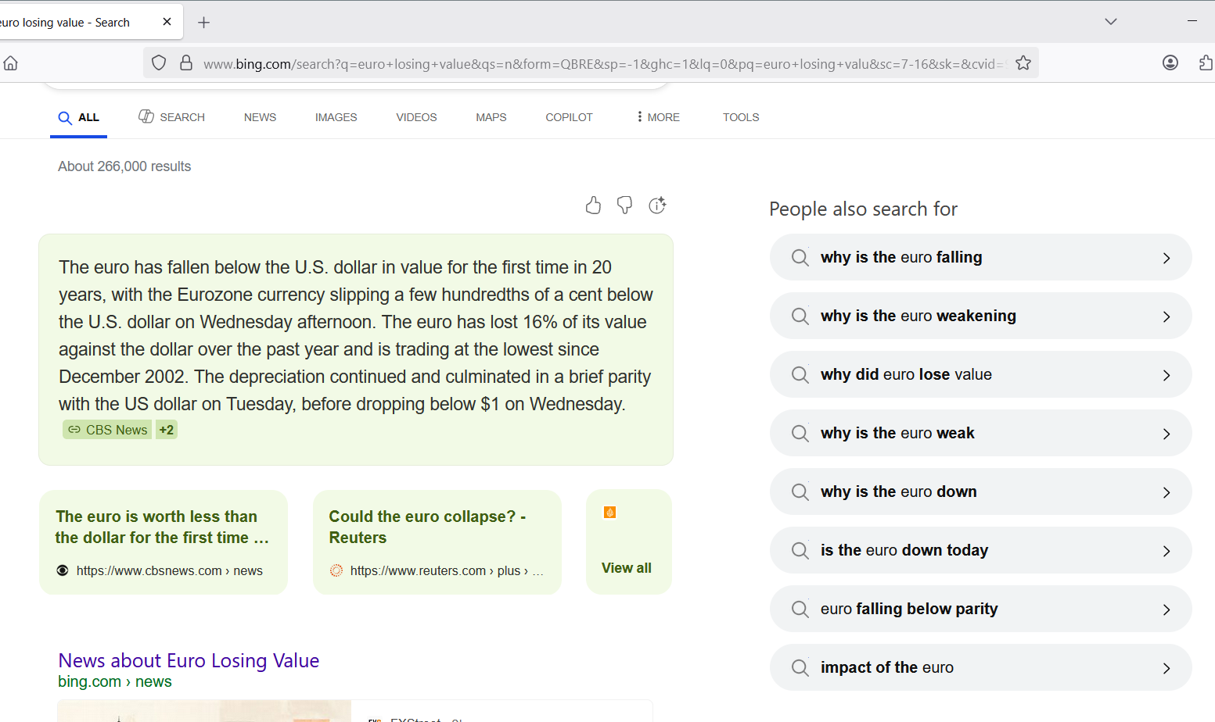The image size is (1215, 722).
Task: Open a new browser tab
Action: point(204,23)
